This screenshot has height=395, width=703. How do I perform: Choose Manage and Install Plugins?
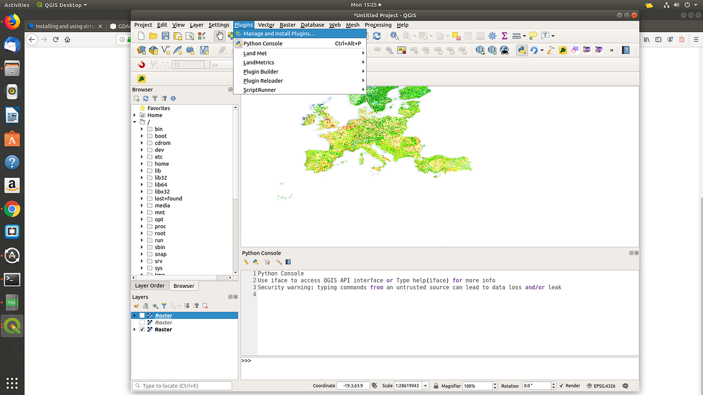pos(279,33)
